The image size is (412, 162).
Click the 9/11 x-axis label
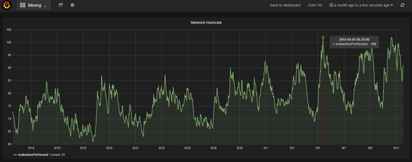coord(396,148)
